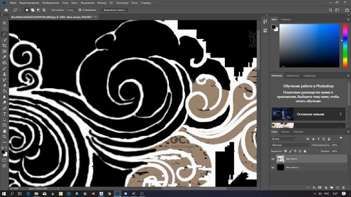Select the Pen tool
The width and height of the screenshot is (351, 197).
click(4, 108)
